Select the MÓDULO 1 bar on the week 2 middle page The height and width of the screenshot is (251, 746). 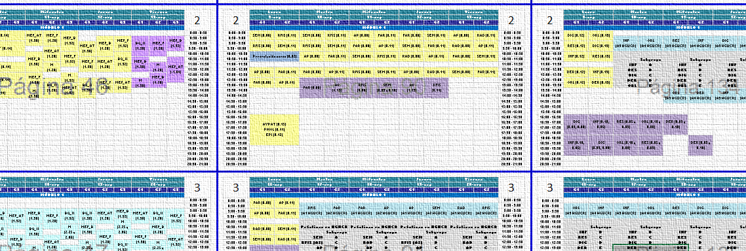pyautogui.click(x=374, y=27)
